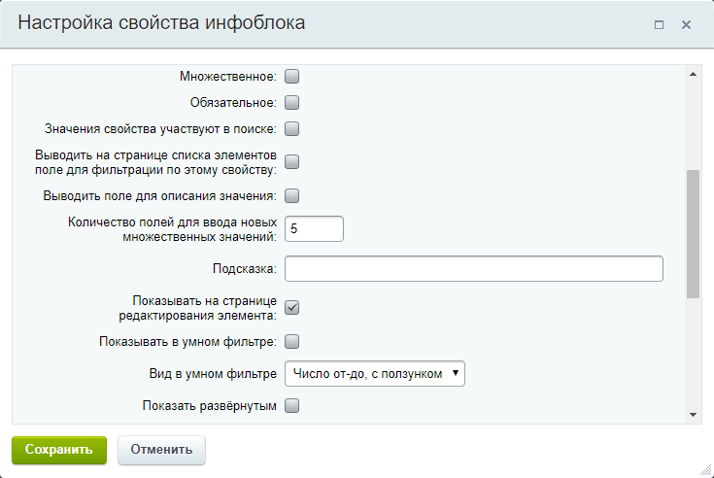Maximize the infoblock property settings dialog

(659, 24)
